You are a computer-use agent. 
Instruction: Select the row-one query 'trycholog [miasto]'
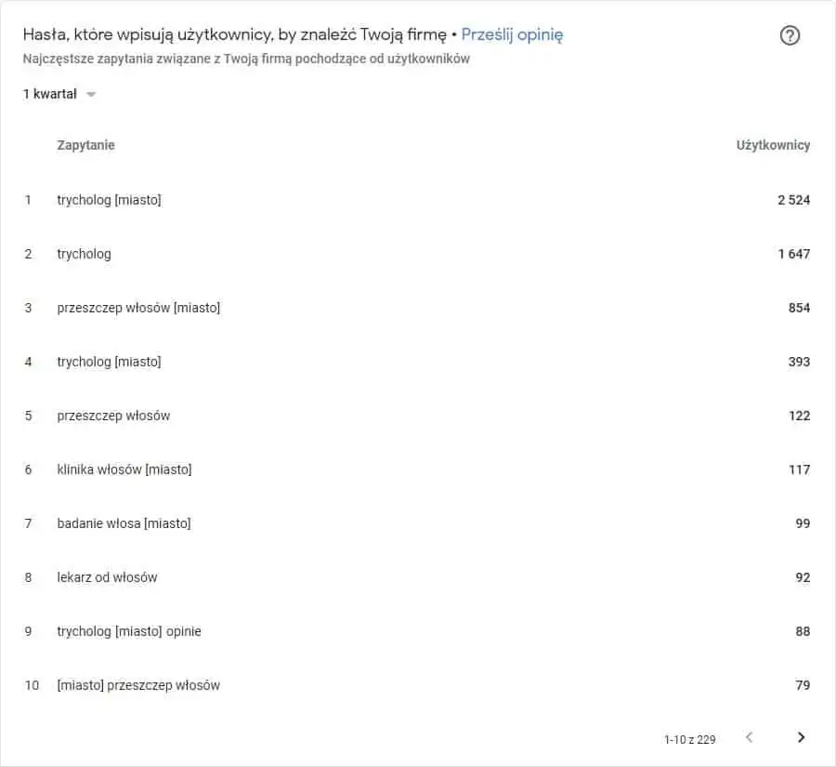pyautogui.click(x=110, y=200)
